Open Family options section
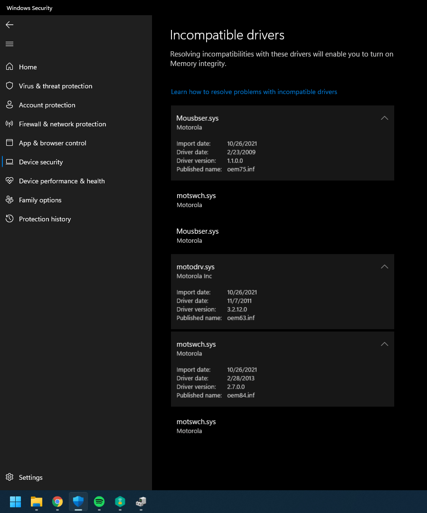Screen dimensions: 427x513 click(x=40, y=200)
